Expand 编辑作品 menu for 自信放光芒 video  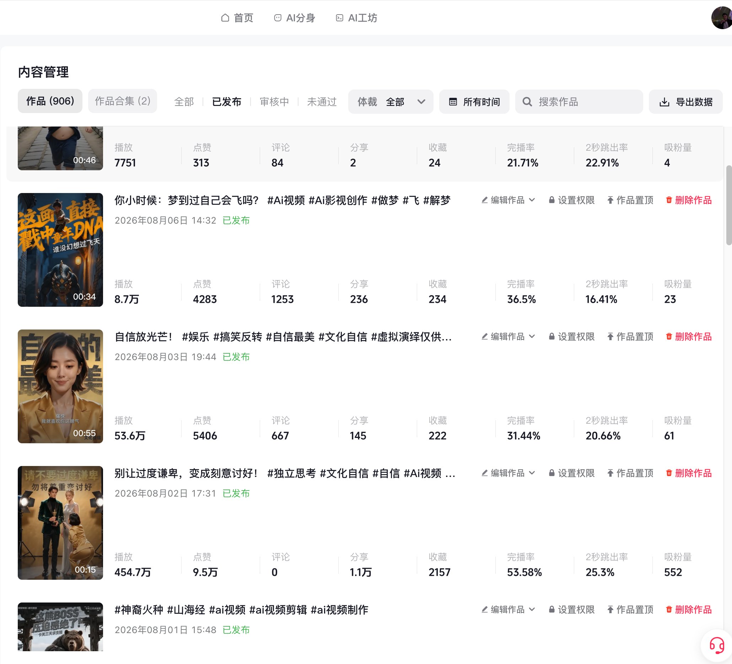(x=508, y=337)
